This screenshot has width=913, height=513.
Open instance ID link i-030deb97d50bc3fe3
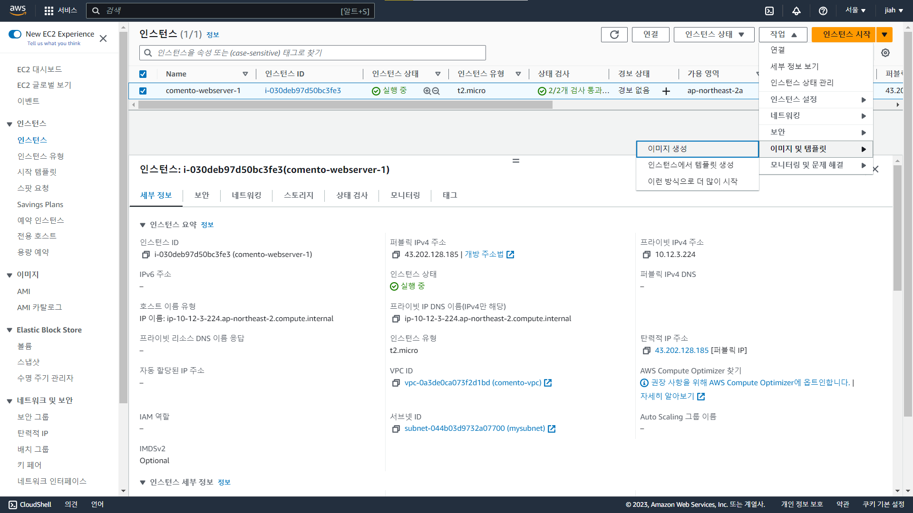303,91
